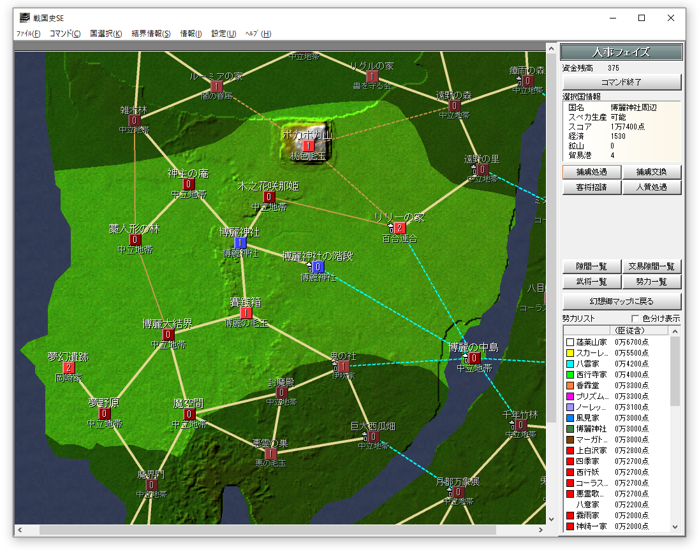Open the 武将一覧 list button
Viewport: 699px width, 550px height.
coord(591,282)
